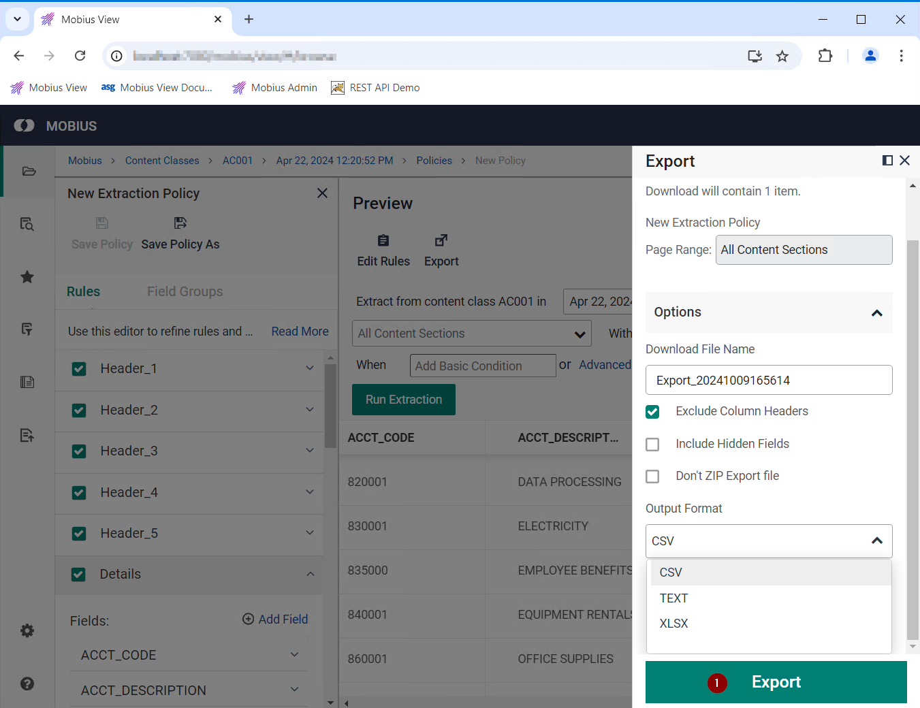This screenshot has width=920, height=708.
Task: Open settings gear in left sidebar
Action: click(27, 630)
